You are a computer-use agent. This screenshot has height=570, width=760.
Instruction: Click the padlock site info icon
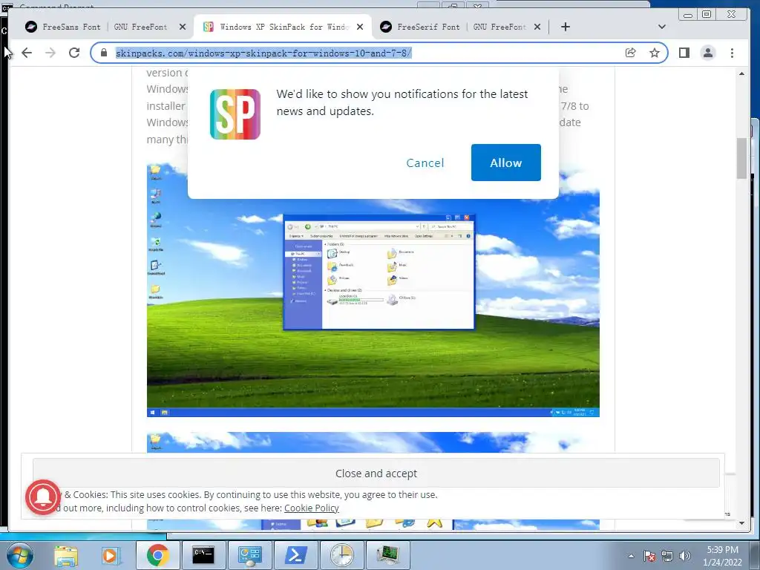coord(104,53)
